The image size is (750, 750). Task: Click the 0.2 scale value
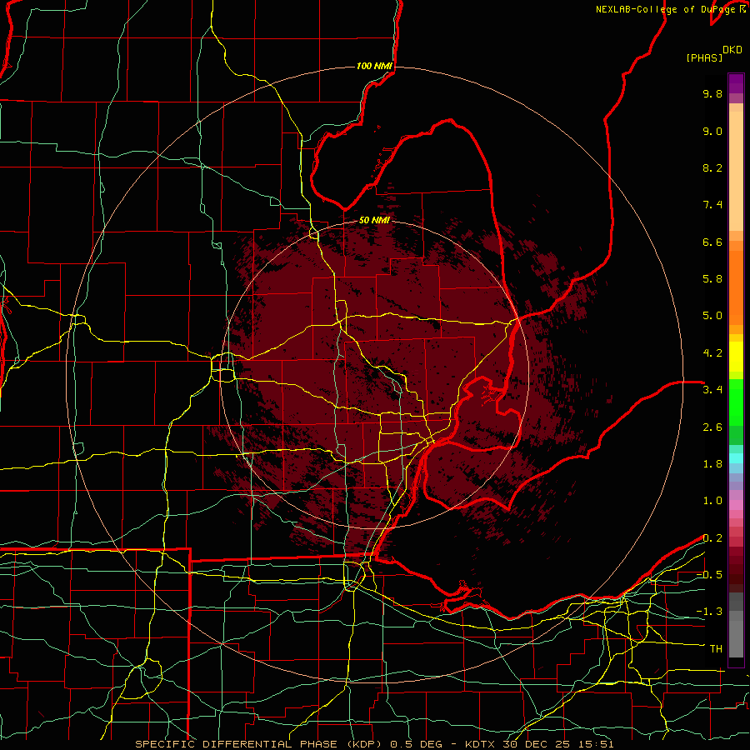(x=712, y=538)
